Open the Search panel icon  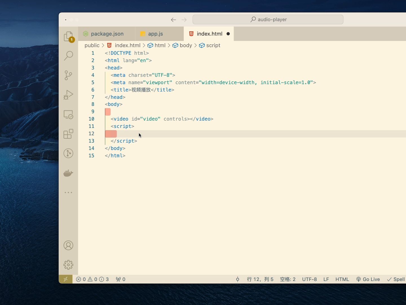[69, 56]
